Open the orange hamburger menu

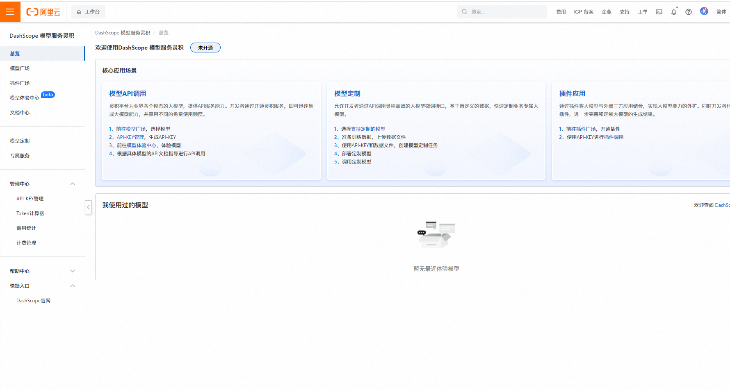click(x=10, y=12)
